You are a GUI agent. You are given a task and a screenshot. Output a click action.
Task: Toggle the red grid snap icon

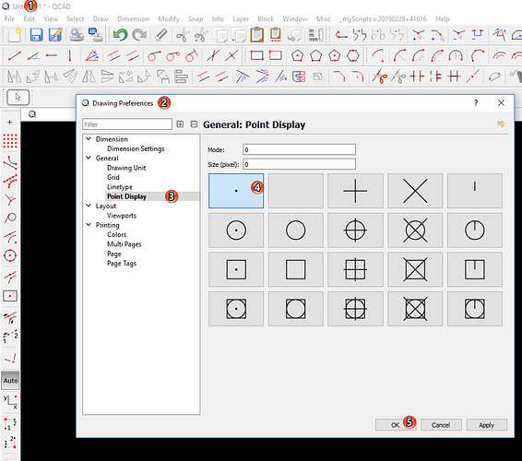pyautogui.click(x=10, y=141)
